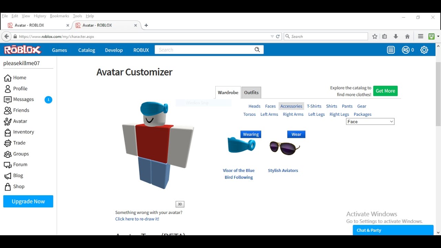Click the Robux balance icon

click(x=406, y=50)
